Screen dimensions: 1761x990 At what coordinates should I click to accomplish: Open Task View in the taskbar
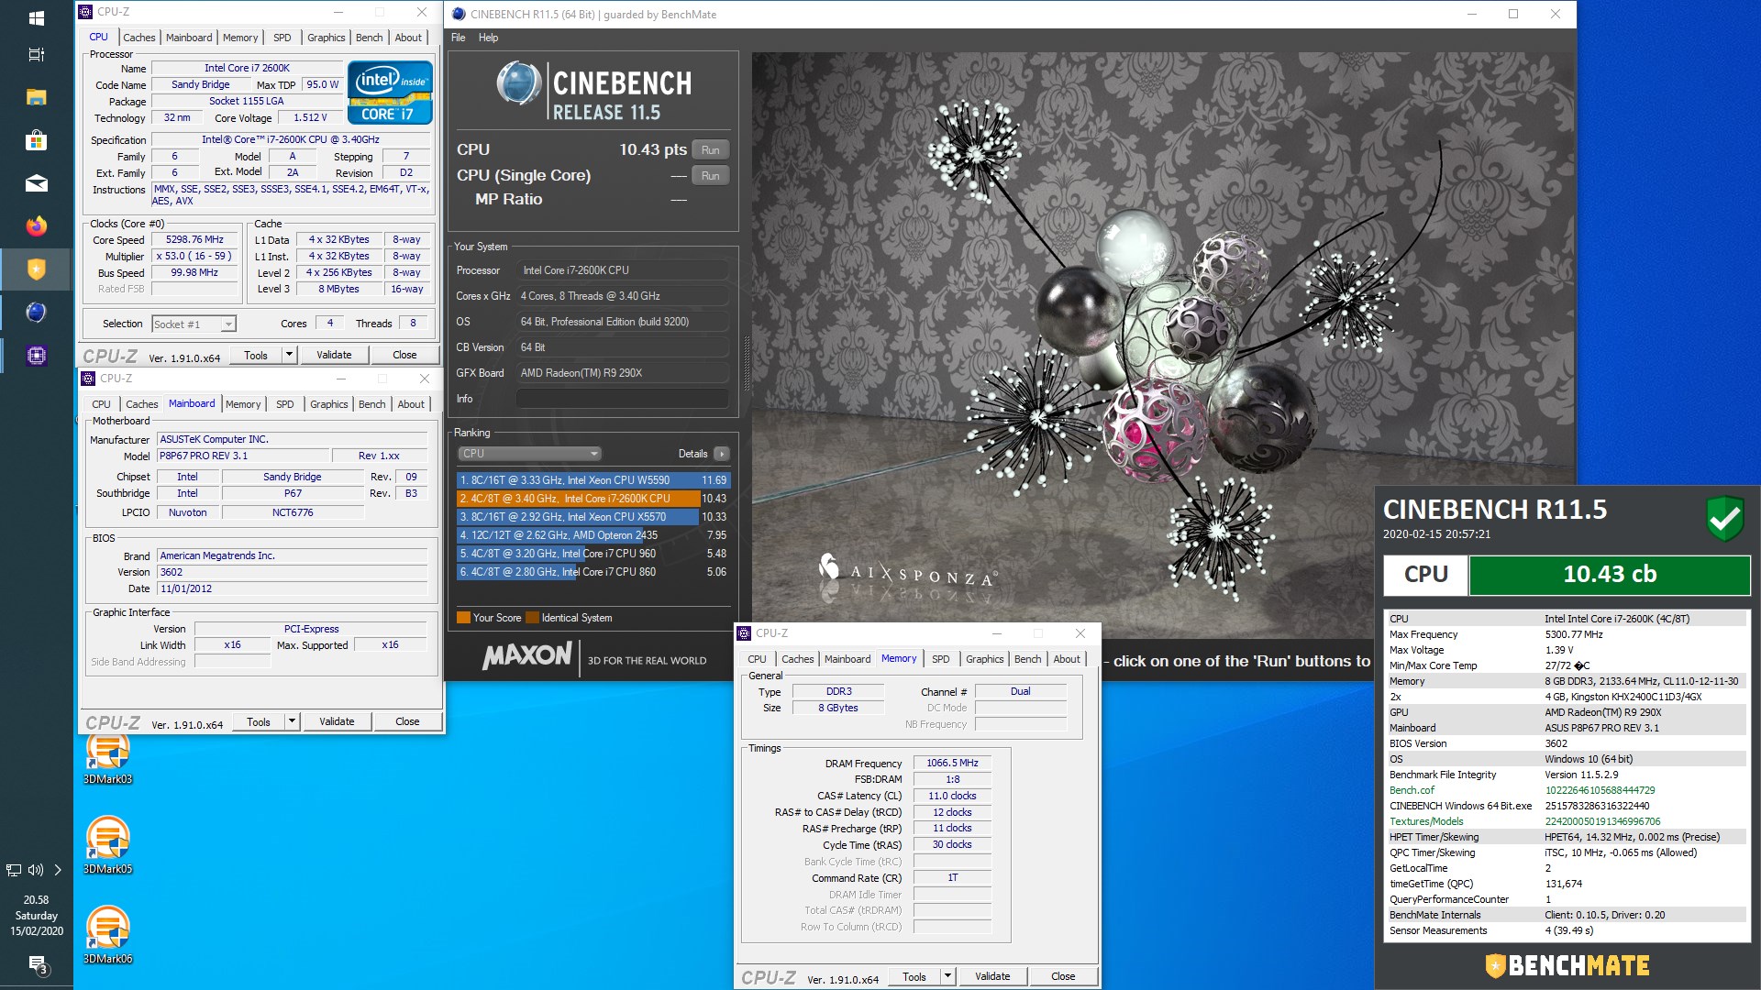pyautogui.click(x=37, y=55)
